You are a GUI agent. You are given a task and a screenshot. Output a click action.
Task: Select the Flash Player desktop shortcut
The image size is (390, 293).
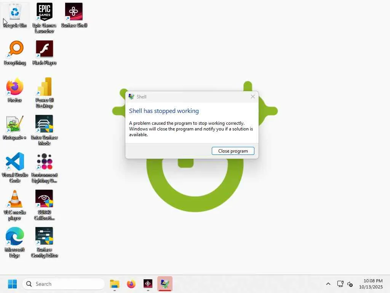(44, 53)
